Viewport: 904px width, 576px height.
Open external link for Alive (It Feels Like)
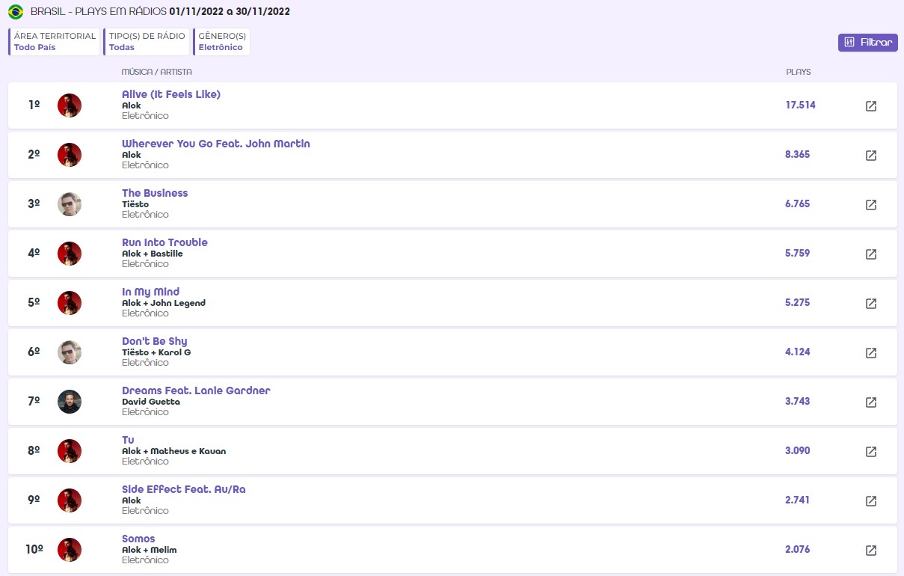[871, 106]
